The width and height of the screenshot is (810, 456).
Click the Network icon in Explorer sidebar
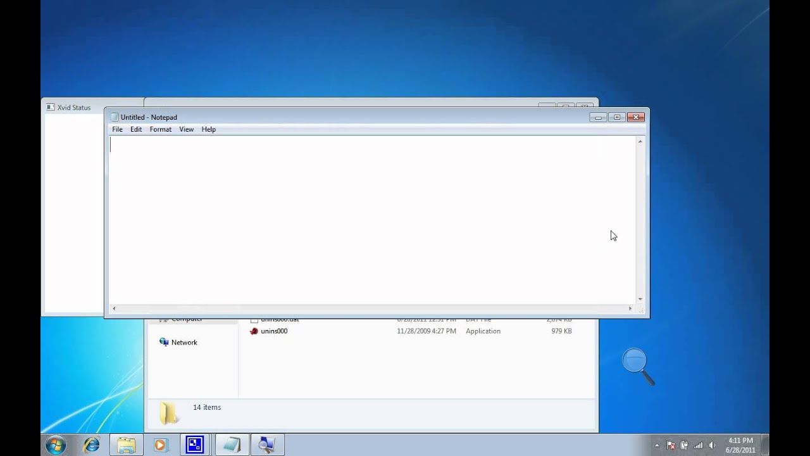tap(165, 342)
